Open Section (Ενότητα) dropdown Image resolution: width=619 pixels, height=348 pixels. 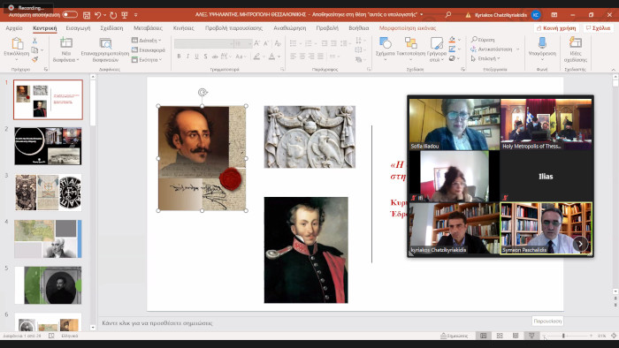point(147,60)
